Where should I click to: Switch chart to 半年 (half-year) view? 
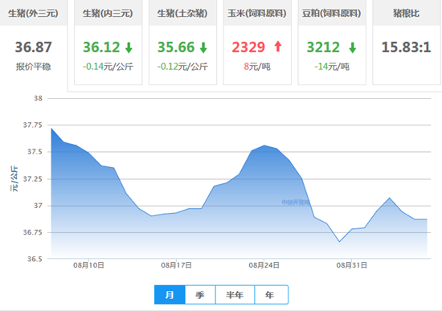235,295
